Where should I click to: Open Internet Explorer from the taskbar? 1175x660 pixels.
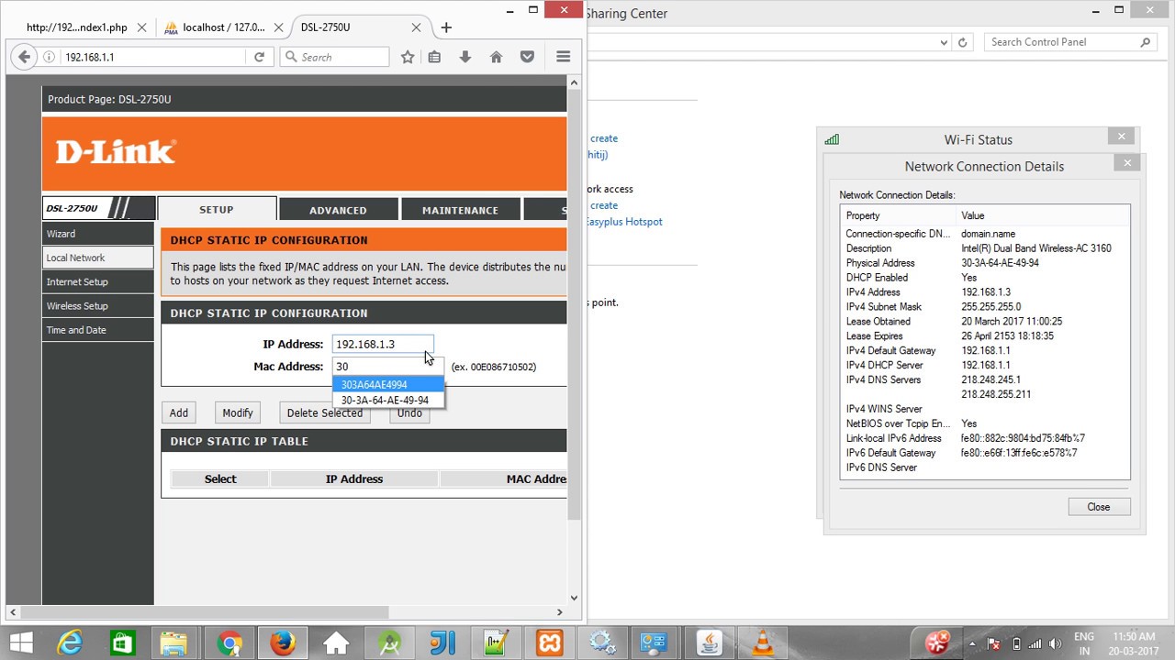tap(70, 643)
